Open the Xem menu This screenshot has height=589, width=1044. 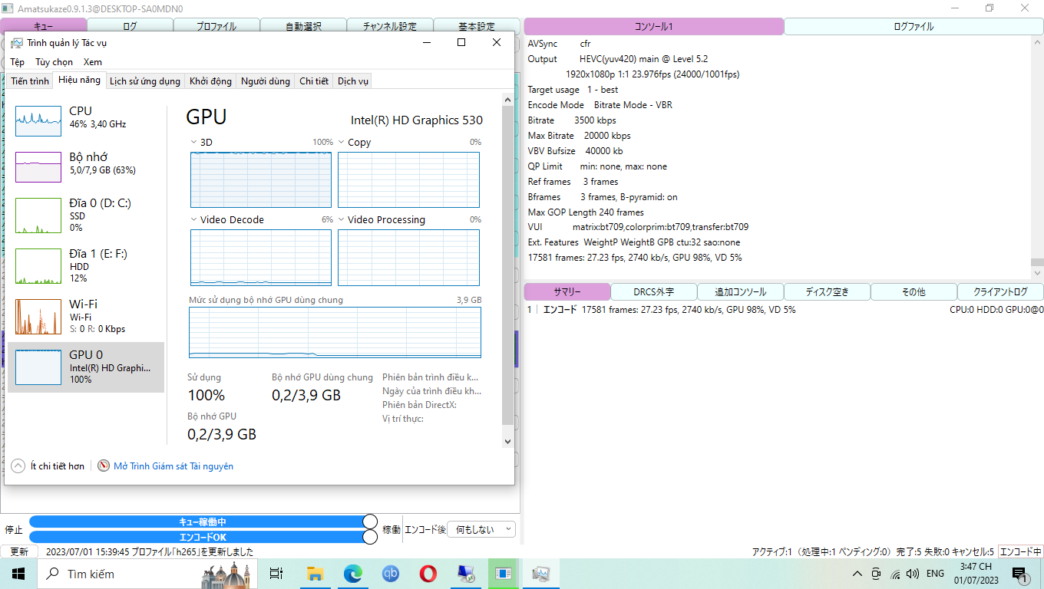tap(93, 62)
